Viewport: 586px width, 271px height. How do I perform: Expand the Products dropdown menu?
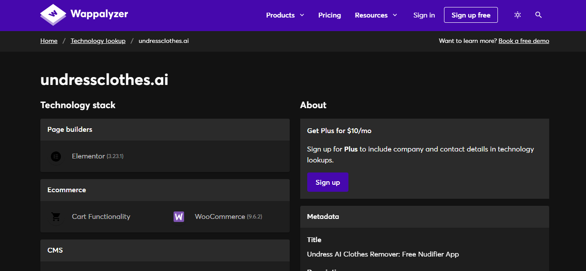point(285,15)
